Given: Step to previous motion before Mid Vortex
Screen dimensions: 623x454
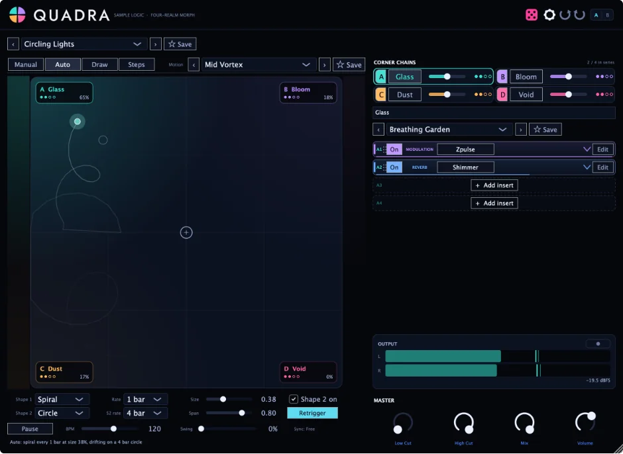Looking at the screenshot, I should click(194, 65).
